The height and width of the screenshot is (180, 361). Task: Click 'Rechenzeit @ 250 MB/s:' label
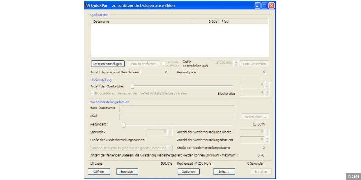tap(195, 163)
